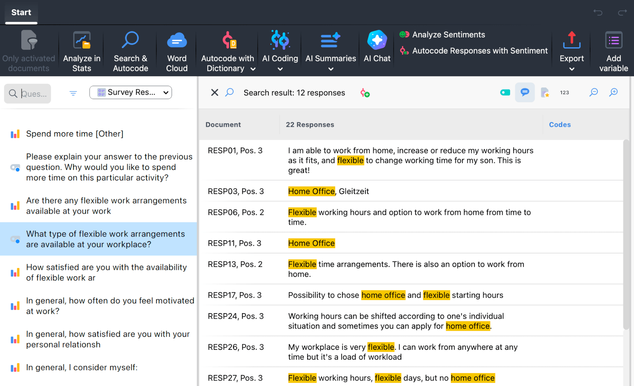The image size is (634, 386).
Task: Toggle the comments display button
Action: (x=525, y=92)
